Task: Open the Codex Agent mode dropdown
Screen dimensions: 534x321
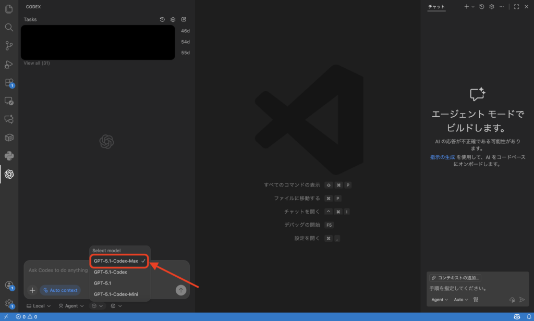Action: tap(71, 306)
